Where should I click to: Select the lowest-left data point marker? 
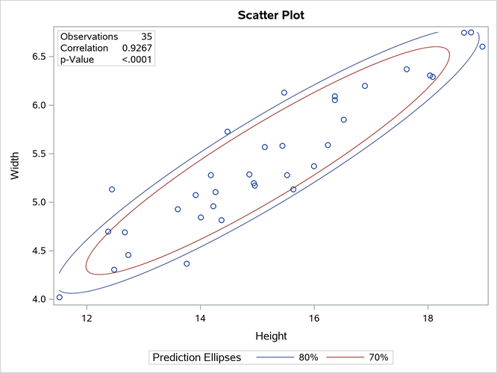60,297
